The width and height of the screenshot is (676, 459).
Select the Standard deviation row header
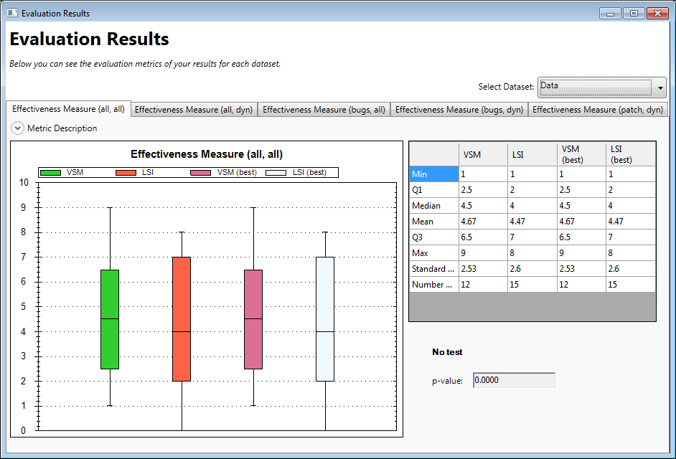(433, 268)
